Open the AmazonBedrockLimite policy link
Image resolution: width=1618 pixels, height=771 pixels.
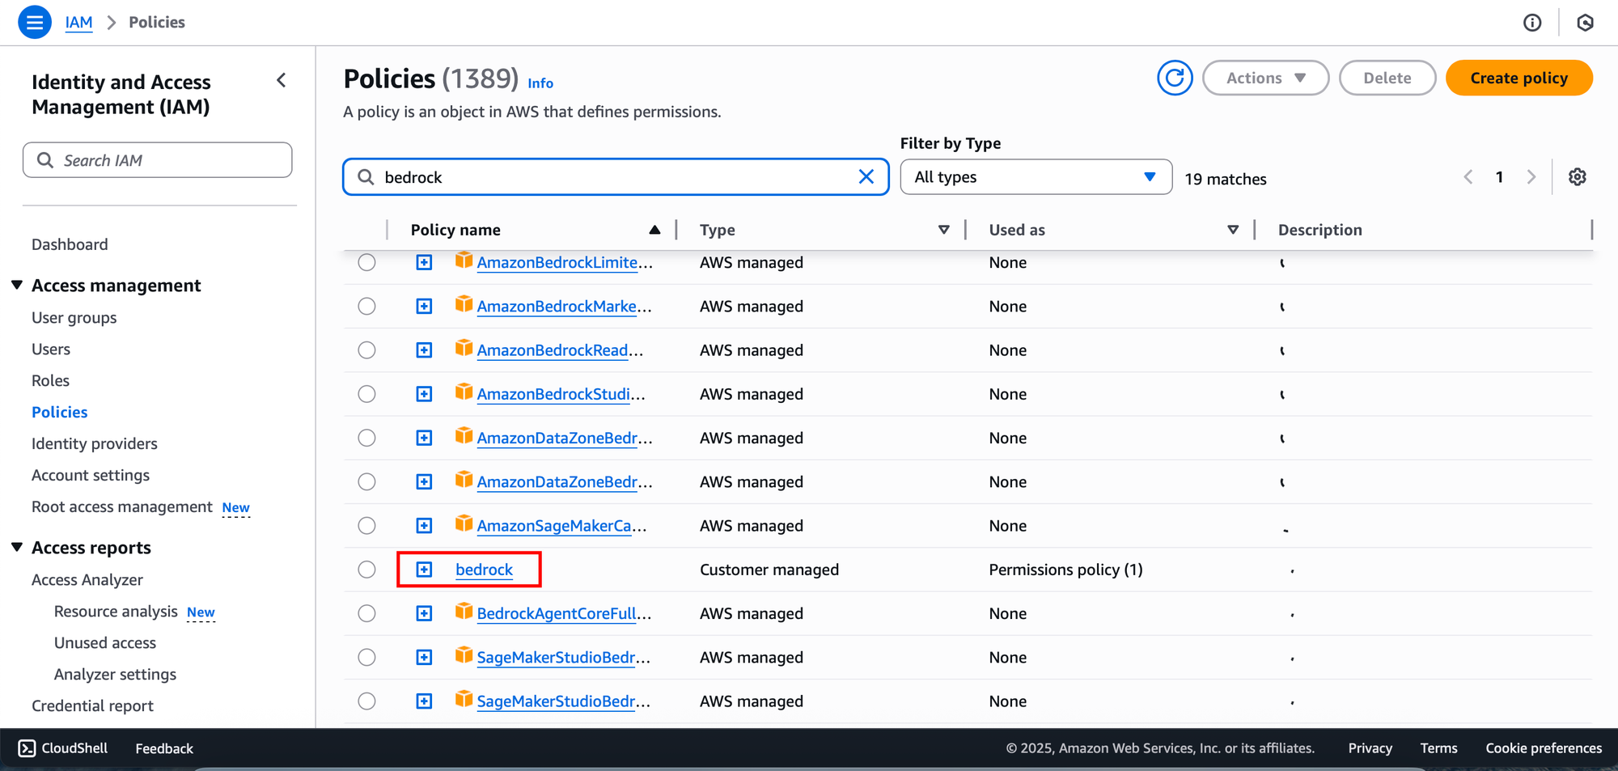coord(564,262)
